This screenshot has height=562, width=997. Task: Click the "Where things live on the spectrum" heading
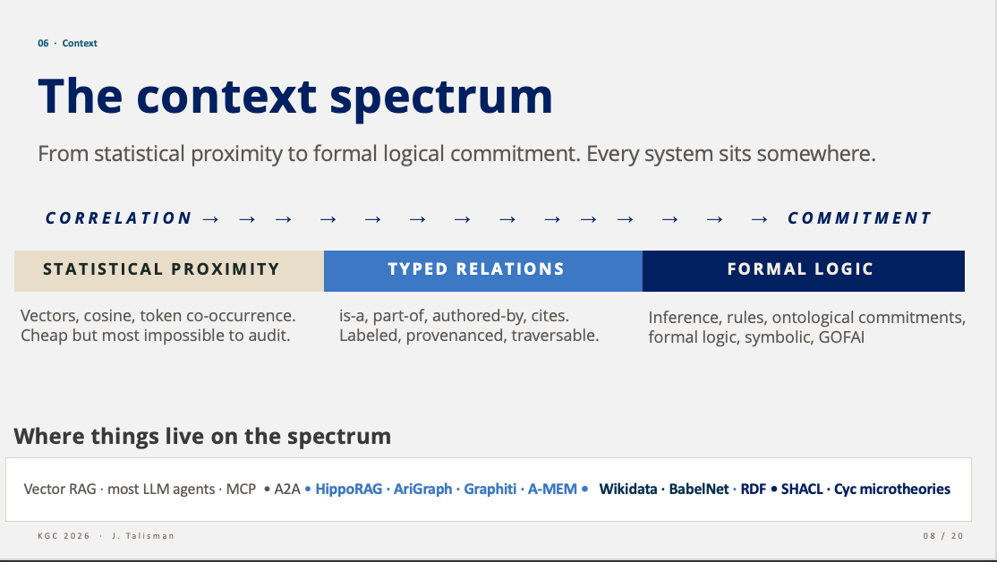(202, 437)
